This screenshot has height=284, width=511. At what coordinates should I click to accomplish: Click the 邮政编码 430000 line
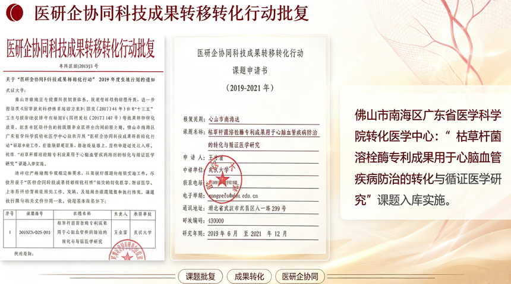click(x=250, y=221)
